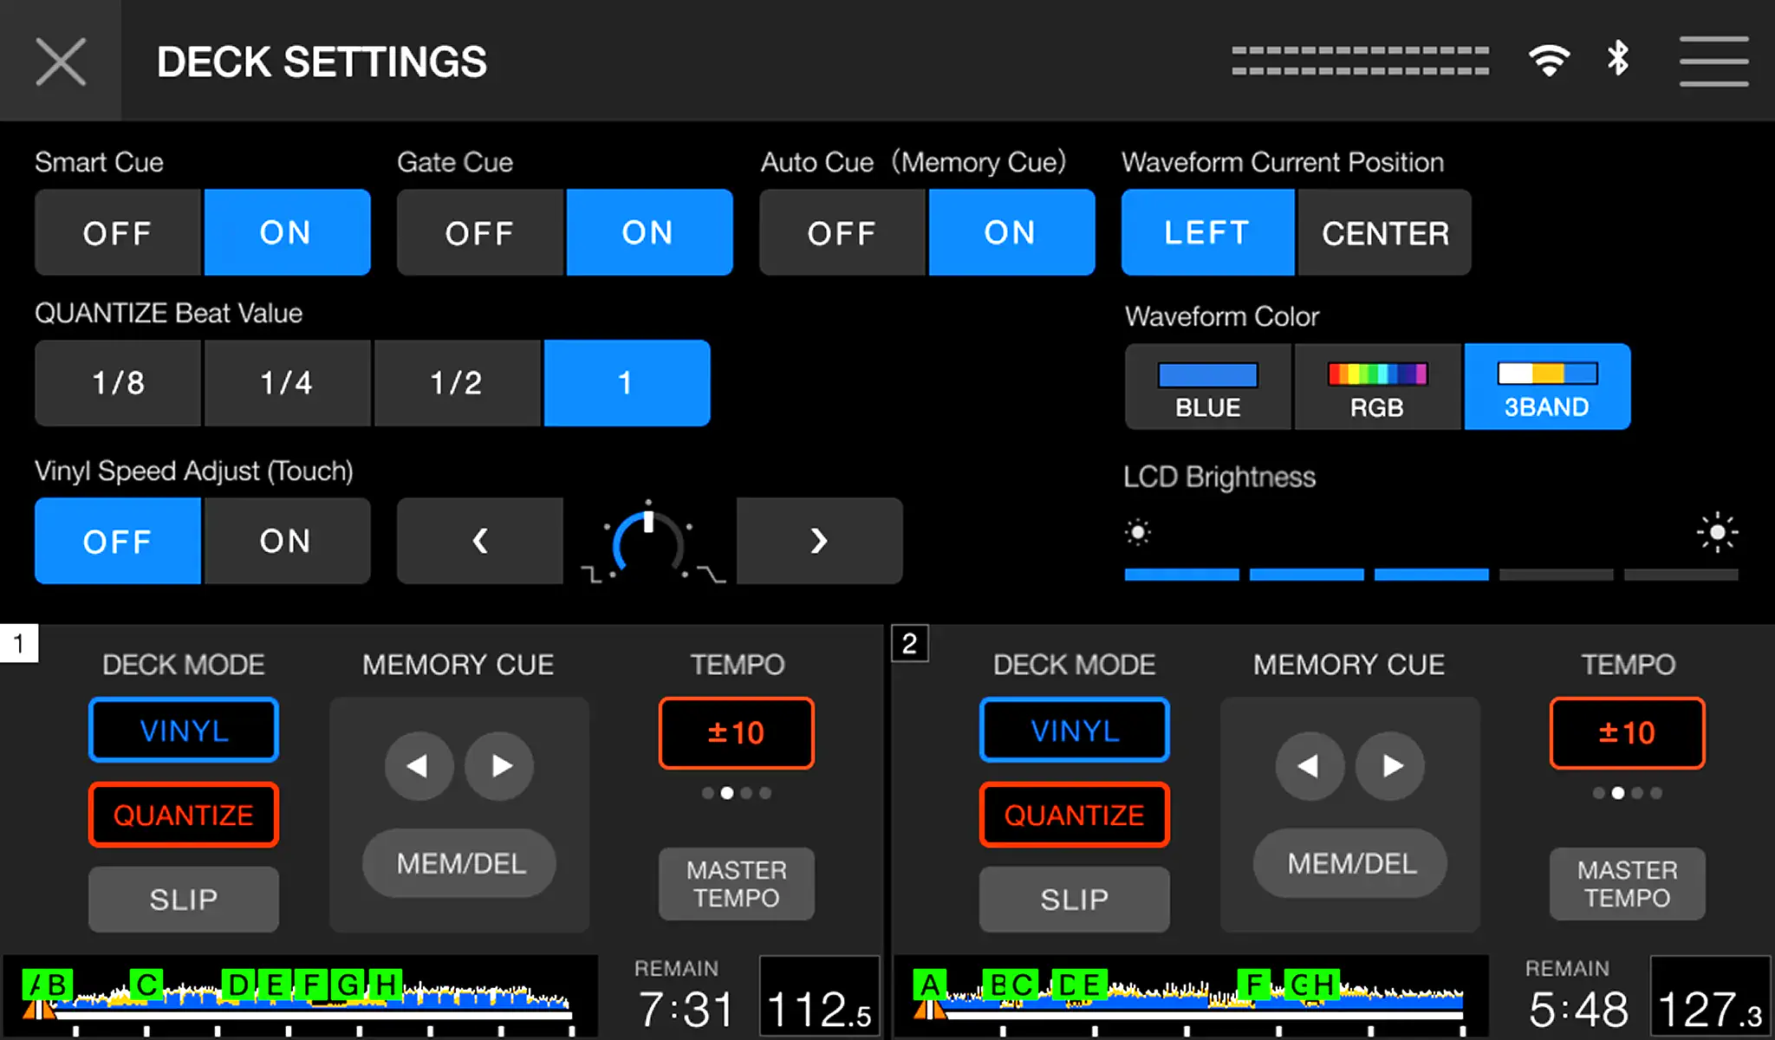
Task: Choose 1/8 quantize beat value
Action: (118, 383)
